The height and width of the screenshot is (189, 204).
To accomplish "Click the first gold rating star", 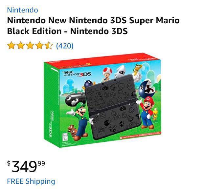I will (11, 46).
